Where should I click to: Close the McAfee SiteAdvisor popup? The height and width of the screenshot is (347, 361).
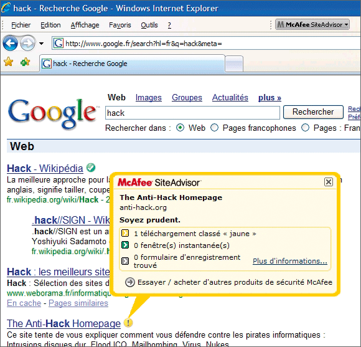point(329,182)
